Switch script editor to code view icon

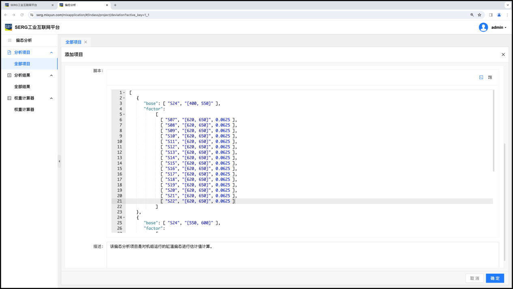click(481, 77)
